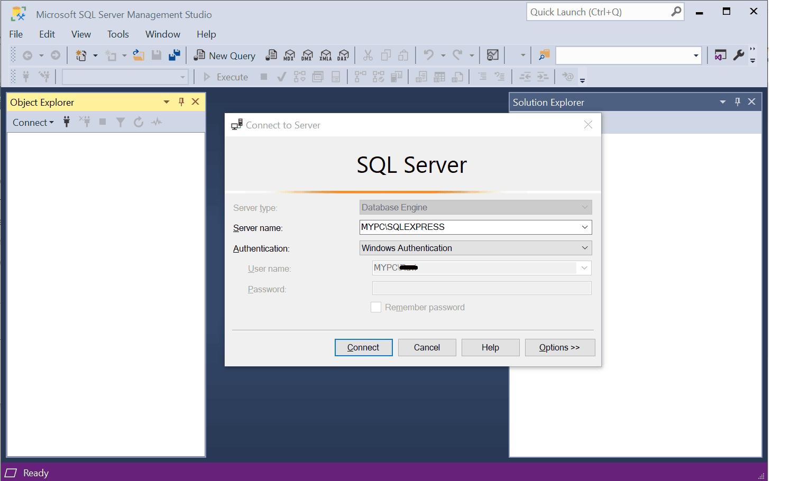Click the Save All toolbar icon
809x481 pixels.
174,55
